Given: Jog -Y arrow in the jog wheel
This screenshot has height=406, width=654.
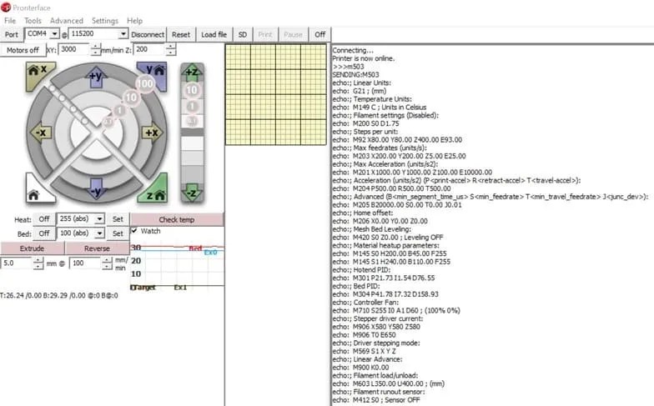Looking at the screenshot, I should (97, 190).
